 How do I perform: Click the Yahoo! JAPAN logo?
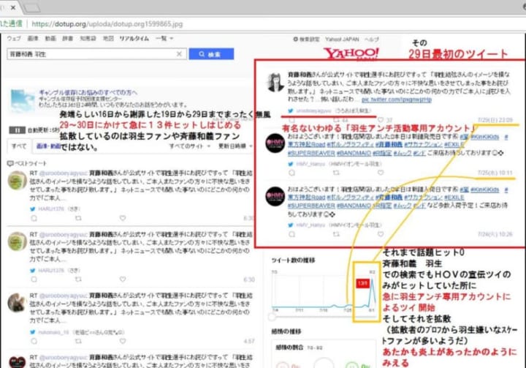[352, 53]
